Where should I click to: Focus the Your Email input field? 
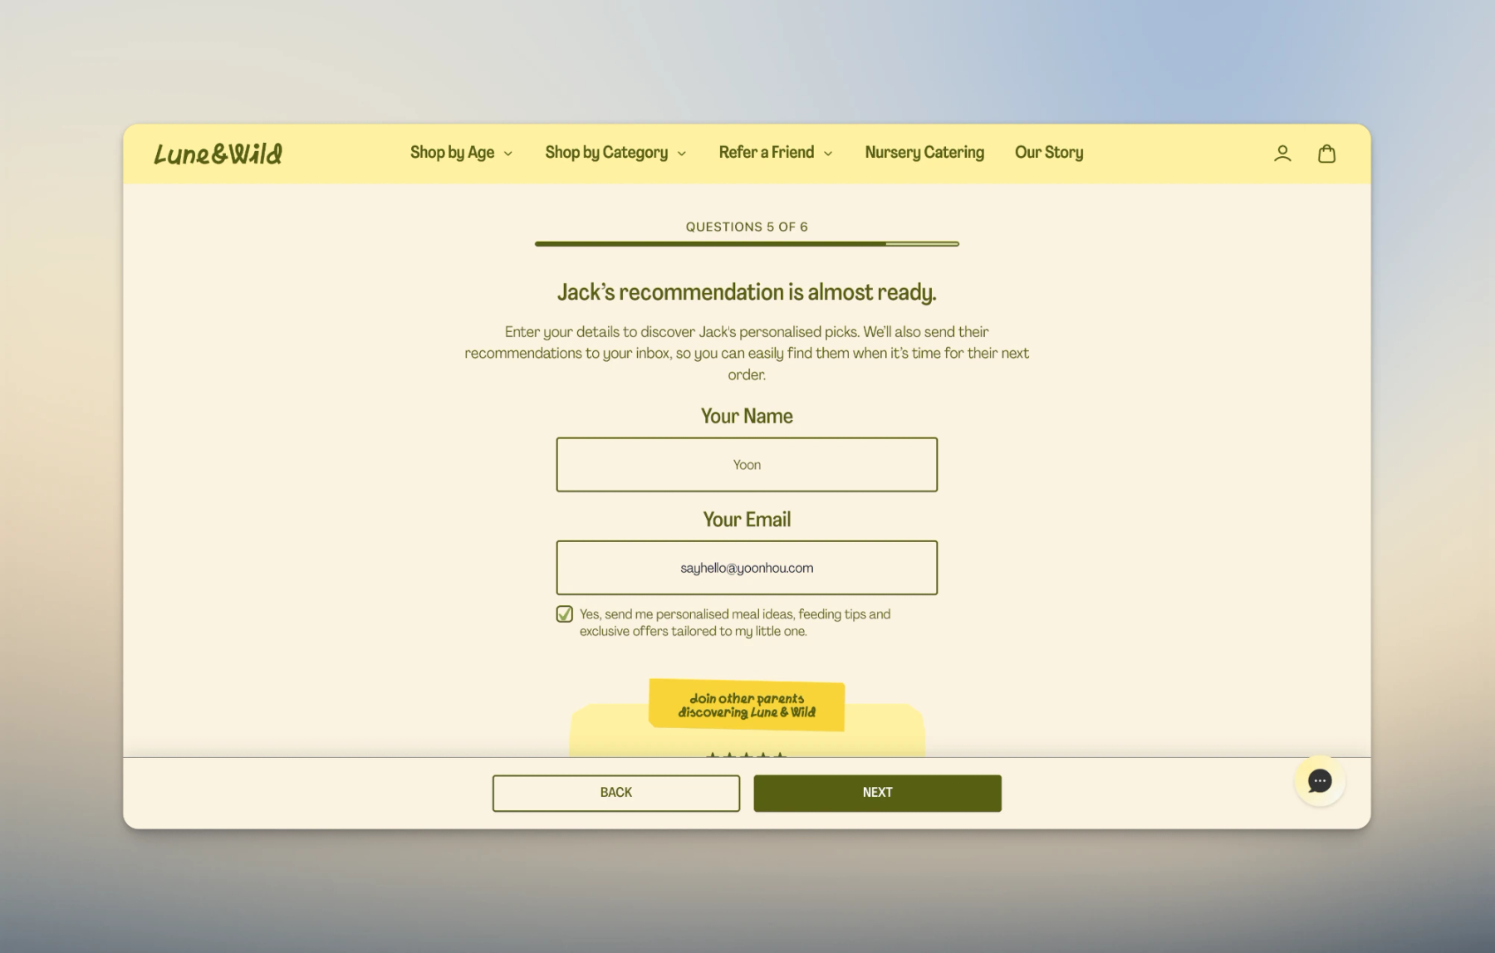pos(747,568)
